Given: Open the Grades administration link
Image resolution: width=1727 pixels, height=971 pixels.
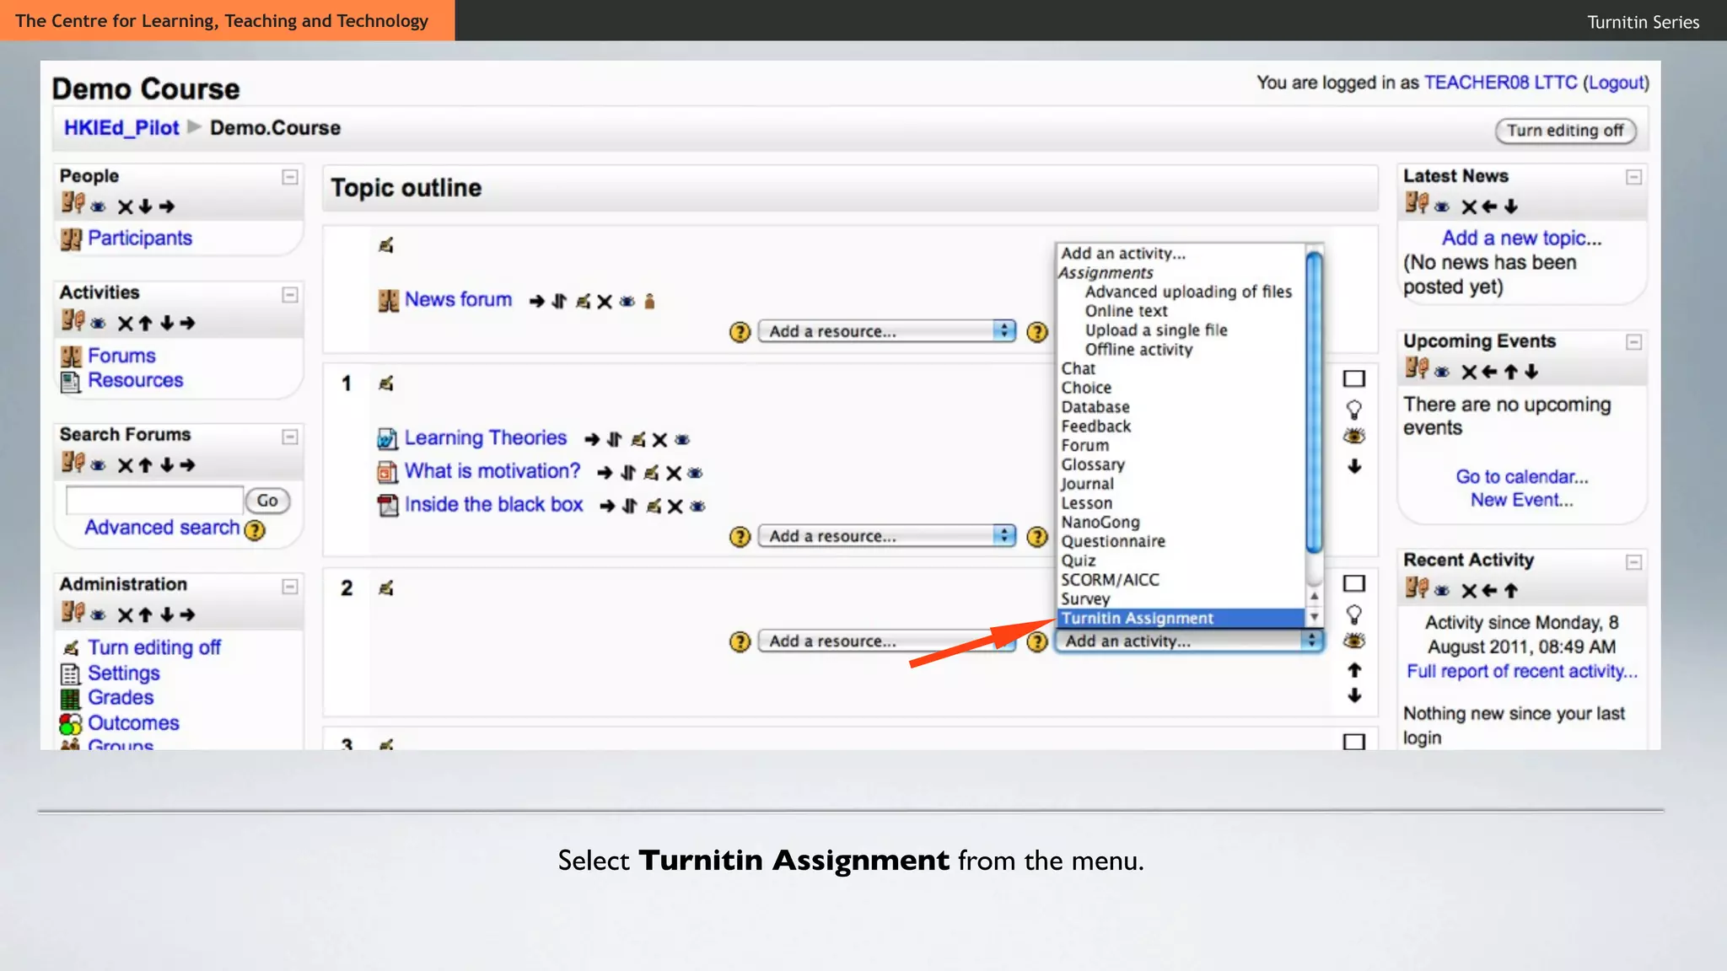Looking at the screenshot, I should [x=121, y=698].
